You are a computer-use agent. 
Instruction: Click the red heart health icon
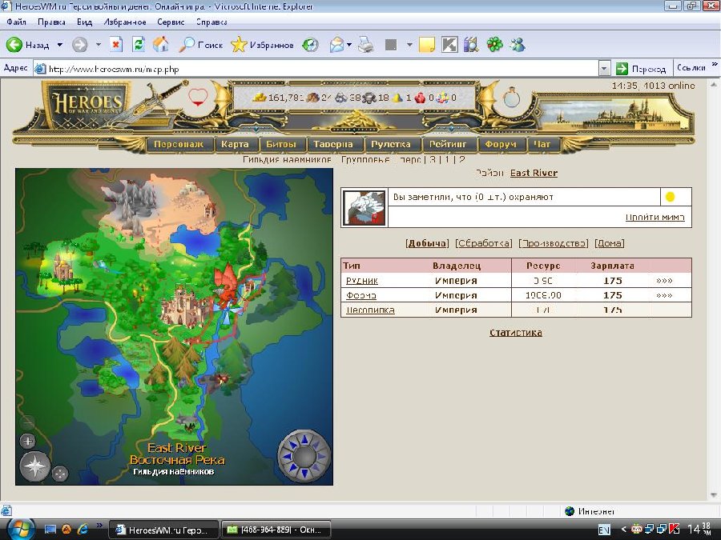(198, 97)
